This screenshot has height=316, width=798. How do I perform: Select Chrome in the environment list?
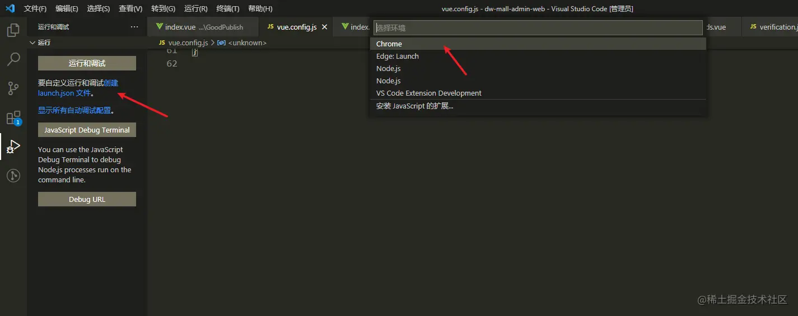coord(538,44)
